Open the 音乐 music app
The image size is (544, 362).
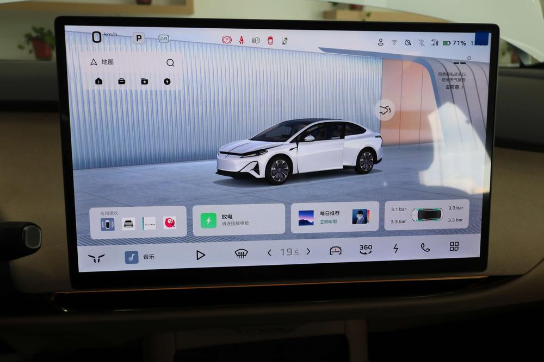[x=140, y=257]
